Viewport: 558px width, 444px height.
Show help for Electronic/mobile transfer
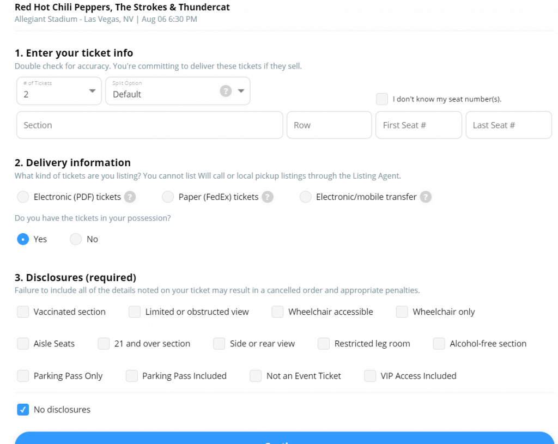pos(426,197)
